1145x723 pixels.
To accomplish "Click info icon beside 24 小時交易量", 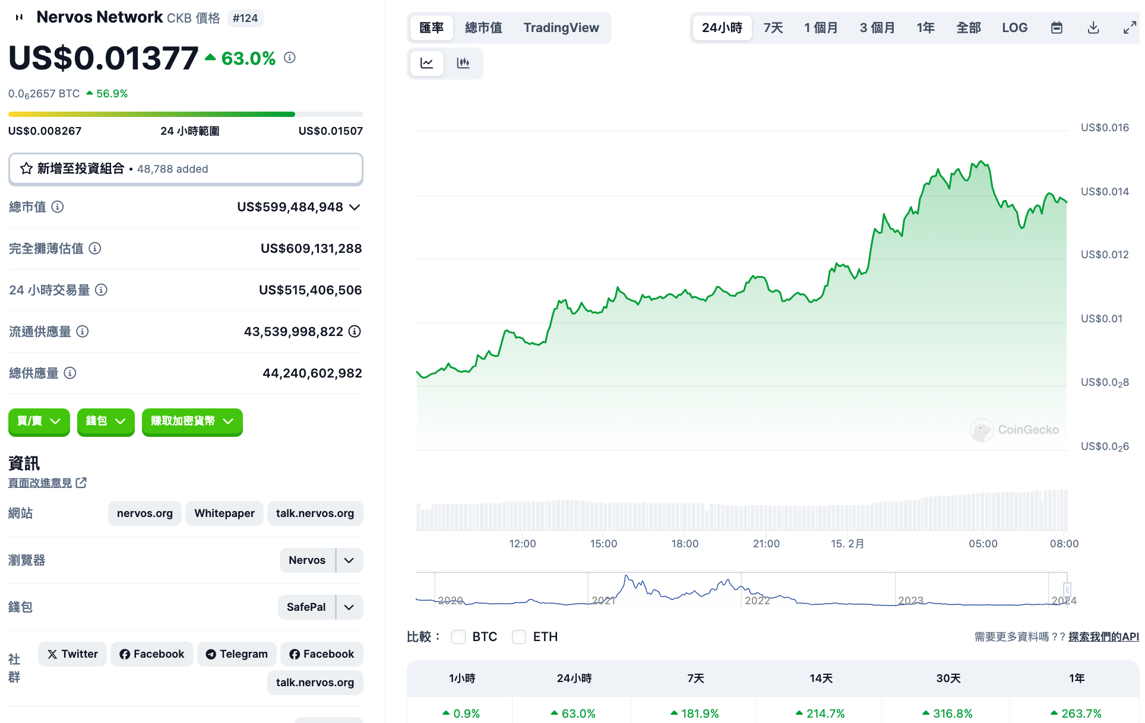I will pyautogui.click(x=102, y=290).
